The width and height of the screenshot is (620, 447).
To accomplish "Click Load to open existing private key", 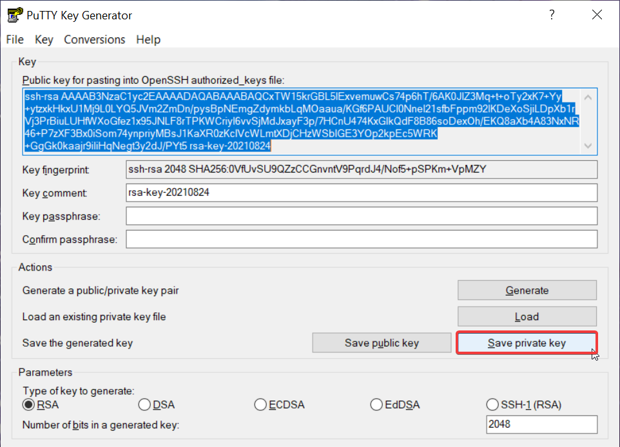I will click(527, 316).
